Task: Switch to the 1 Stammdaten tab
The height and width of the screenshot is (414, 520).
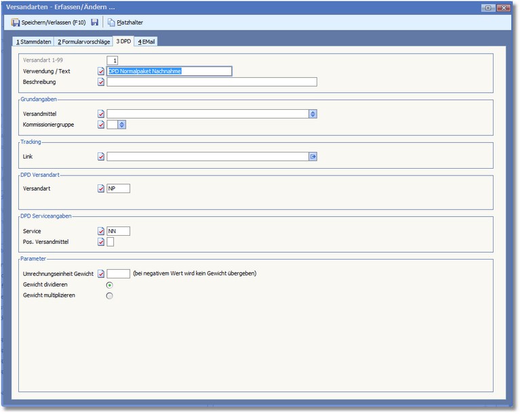Action: coord(34,42)
